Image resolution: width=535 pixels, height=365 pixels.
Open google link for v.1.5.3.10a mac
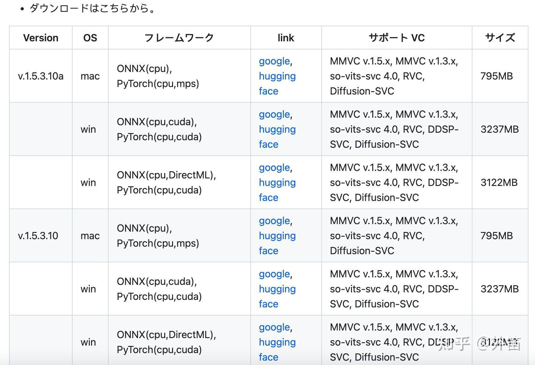pos(274,61)
